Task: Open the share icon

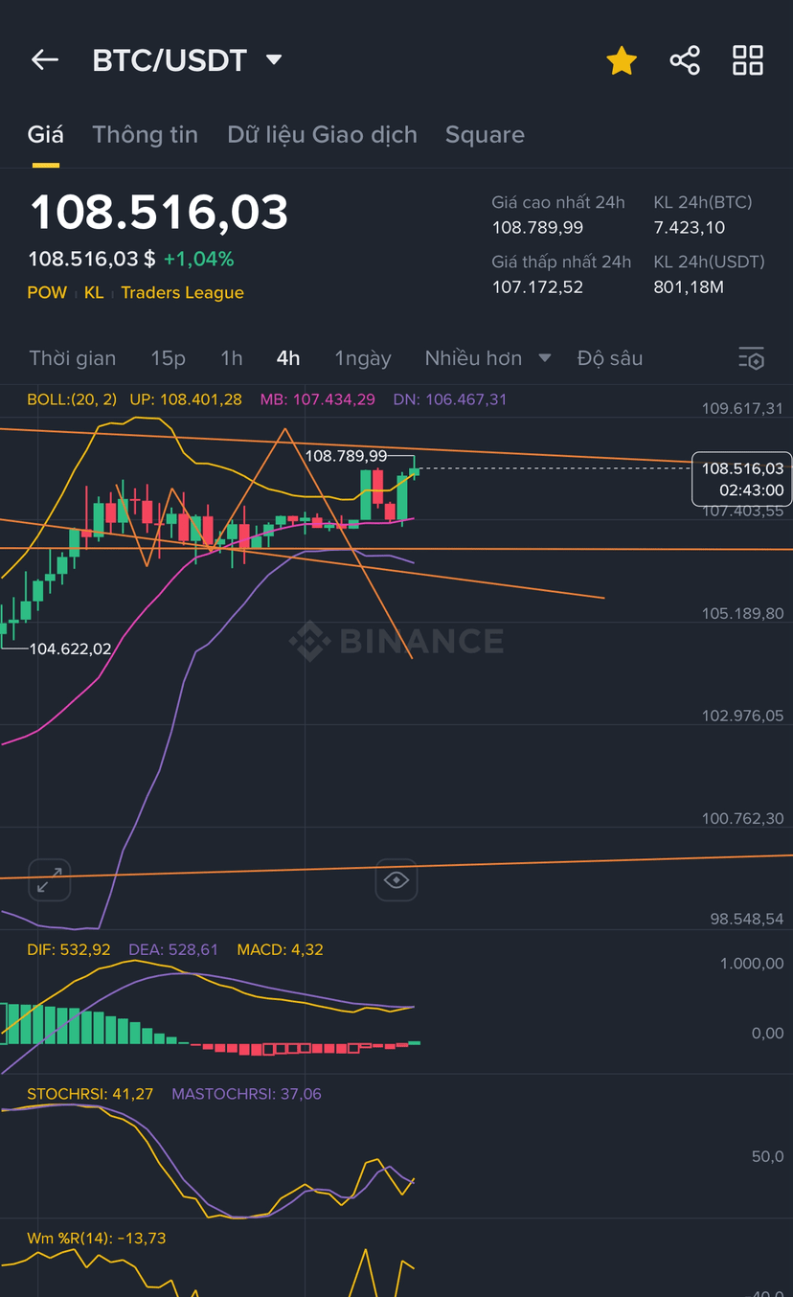Action: point(685,60)
